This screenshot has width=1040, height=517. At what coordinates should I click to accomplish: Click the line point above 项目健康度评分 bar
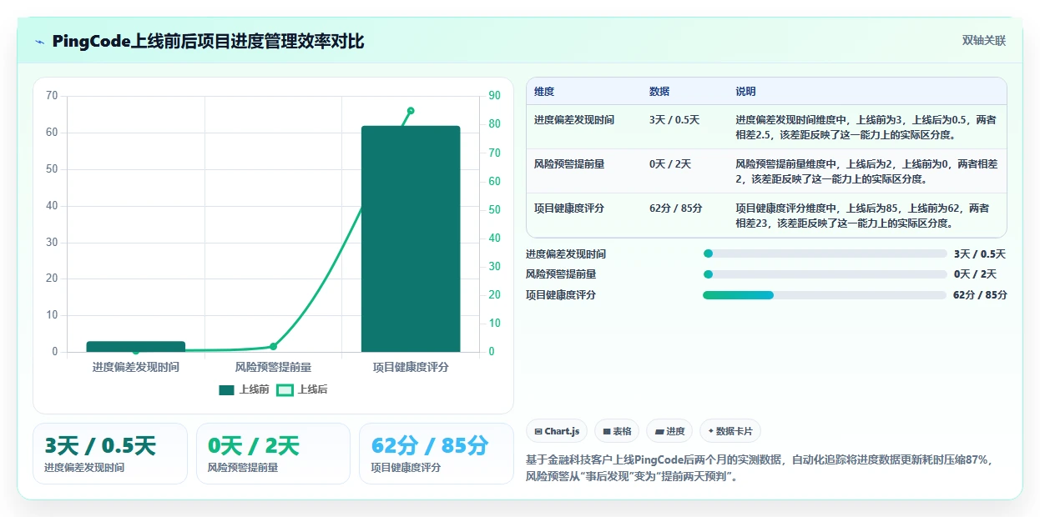click(x=411, y=110)
